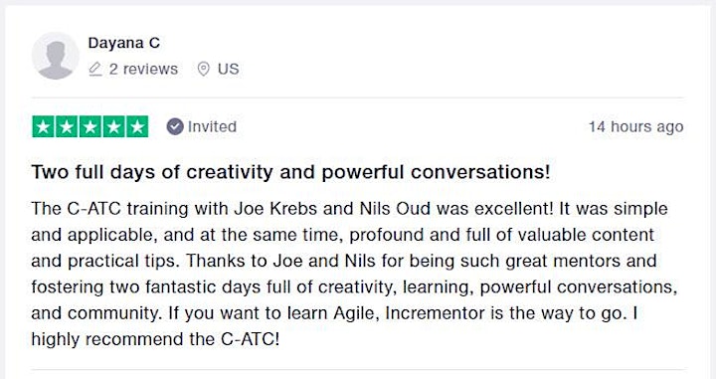Image resolution: width=716 pixels, height=379 pixels.
Task: Open the review title about powerful conversations
Action: tap(290, 172)
